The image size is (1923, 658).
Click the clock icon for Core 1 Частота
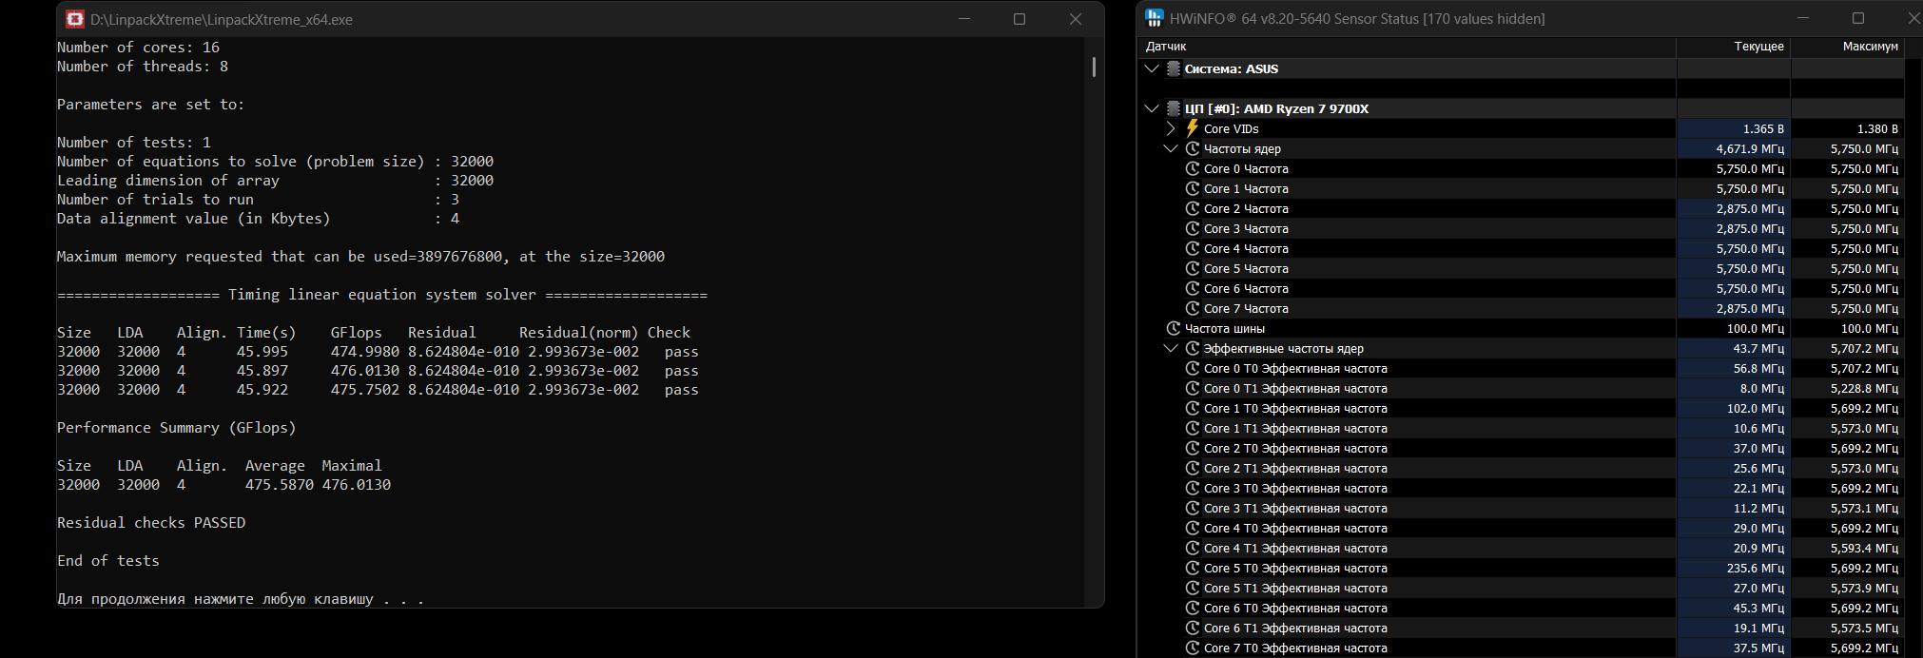(x=1193, y=188)
